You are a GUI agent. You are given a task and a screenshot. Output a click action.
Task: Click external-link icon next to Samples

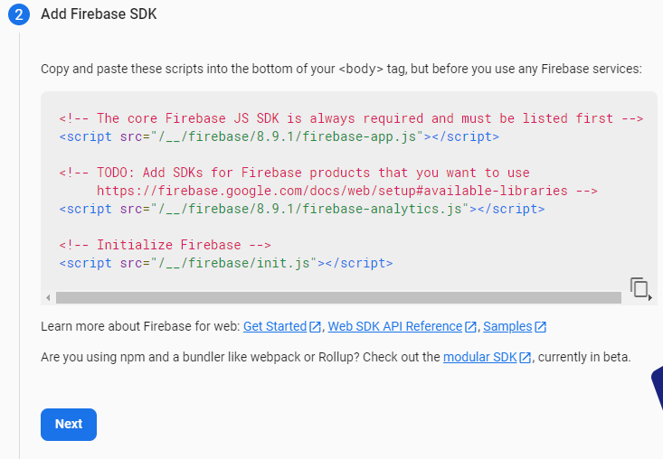(540, 327)
